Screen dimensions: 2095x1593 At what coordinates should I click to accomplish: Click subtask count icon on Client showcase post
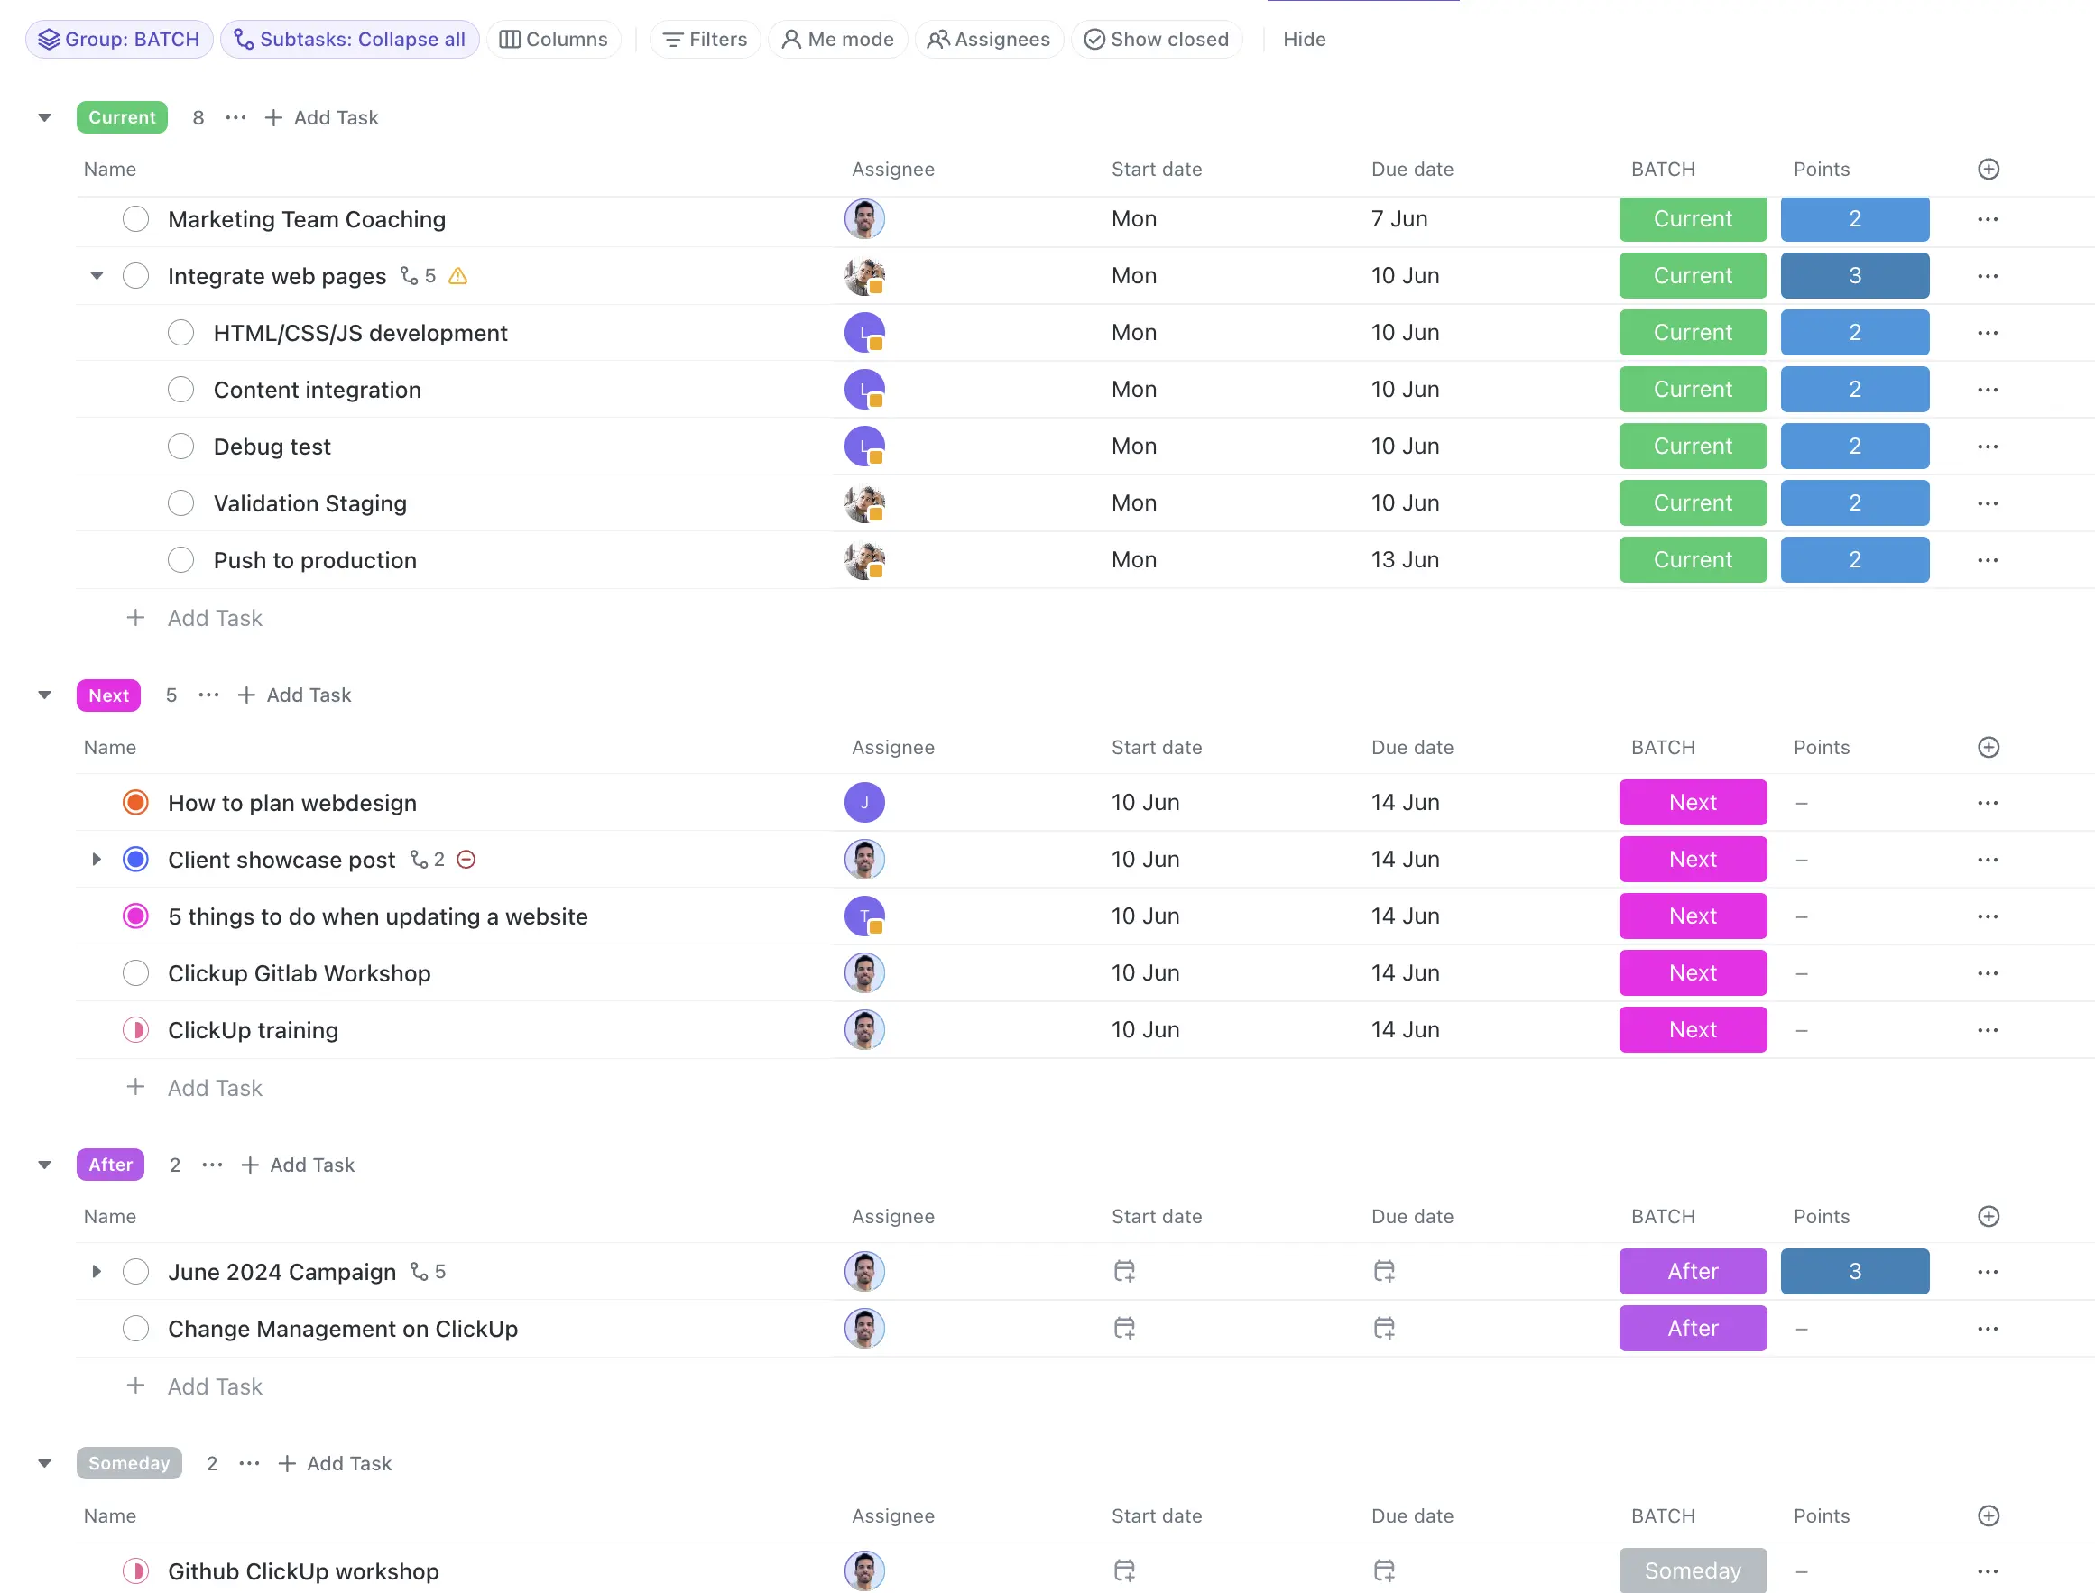pos(420,859)
